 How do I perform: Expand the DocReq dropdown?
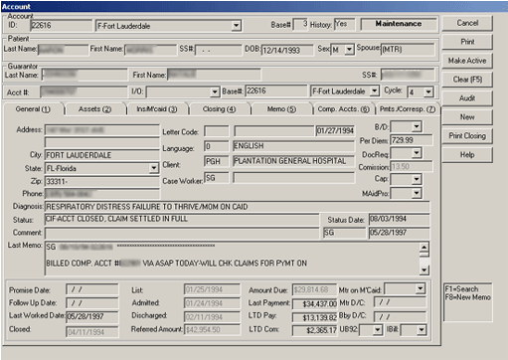pyautogui.click(x=417, y=153)
